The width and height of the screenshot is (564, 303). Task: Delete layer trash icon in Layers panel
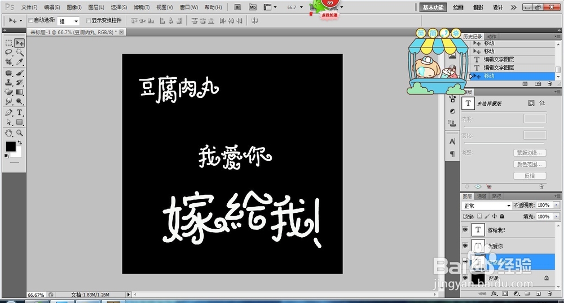549,293
